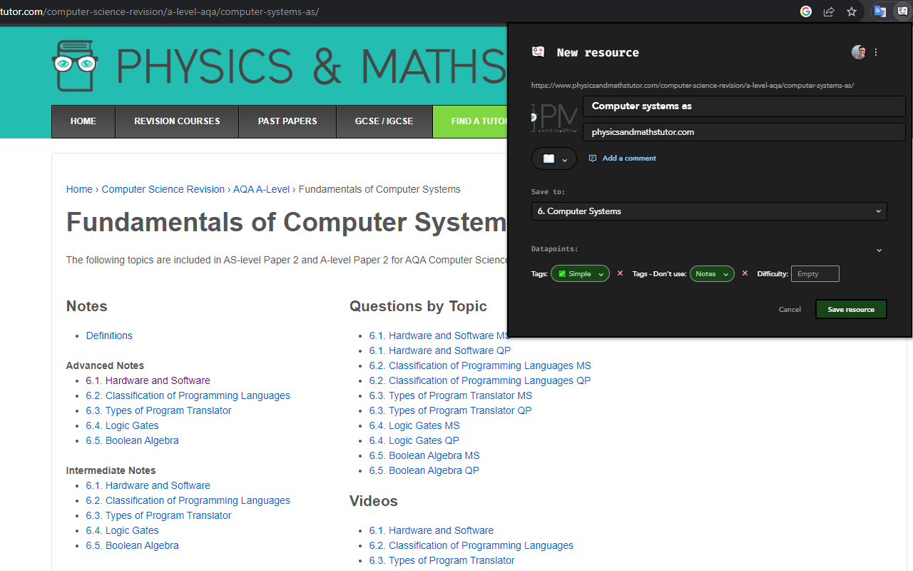913x571 pixels.
Task: Open Advanced Notes 6.5 Boolean Algebra
Action: (133, 440)
